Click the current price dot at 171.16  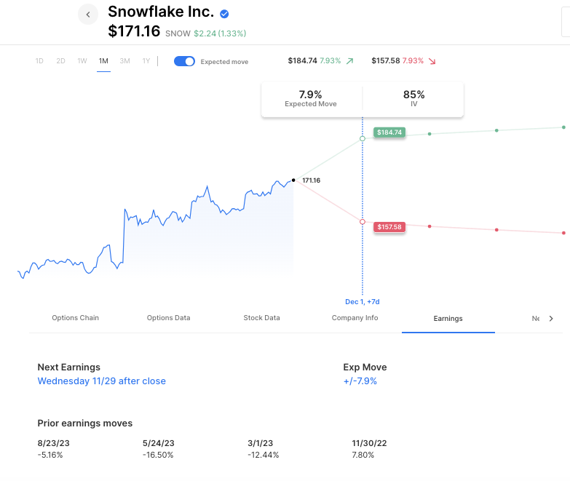coord(293,180)
